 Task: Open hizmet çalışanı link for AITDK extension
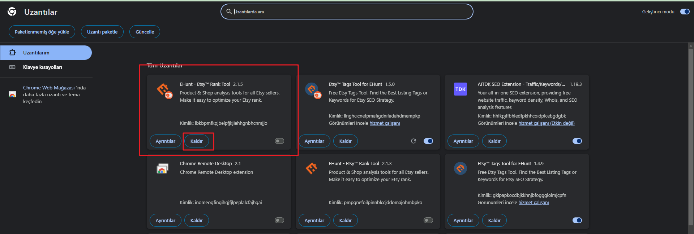[546, 123]
